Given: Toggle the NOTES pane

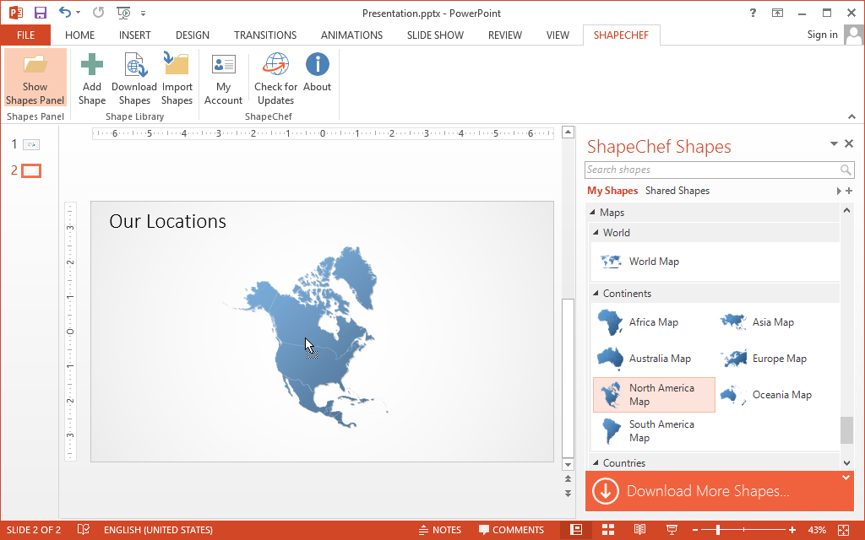Looking at the screenshot, I should 439,530.
